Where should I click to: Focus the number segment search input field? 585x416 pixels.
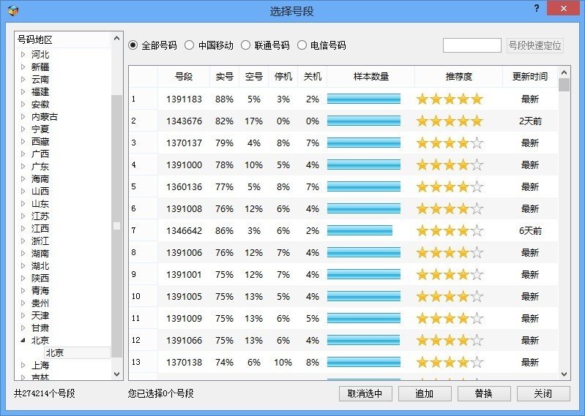point(472,45)
